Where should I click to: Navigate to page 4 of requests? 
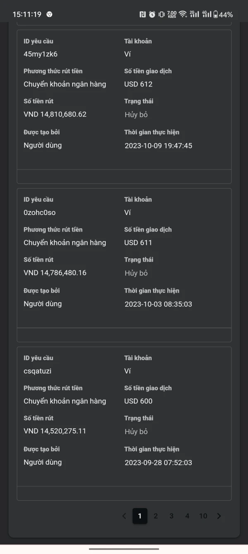point(187,516)
